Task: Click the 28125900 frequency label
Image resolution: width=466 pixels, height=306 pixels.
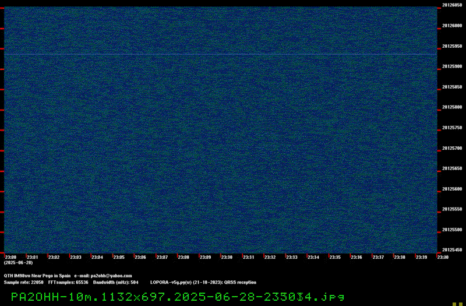Action: 452,66
